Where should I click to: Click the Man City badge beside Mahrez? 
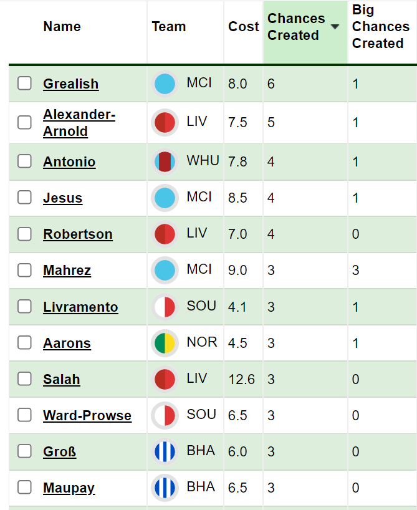[165, 270]
